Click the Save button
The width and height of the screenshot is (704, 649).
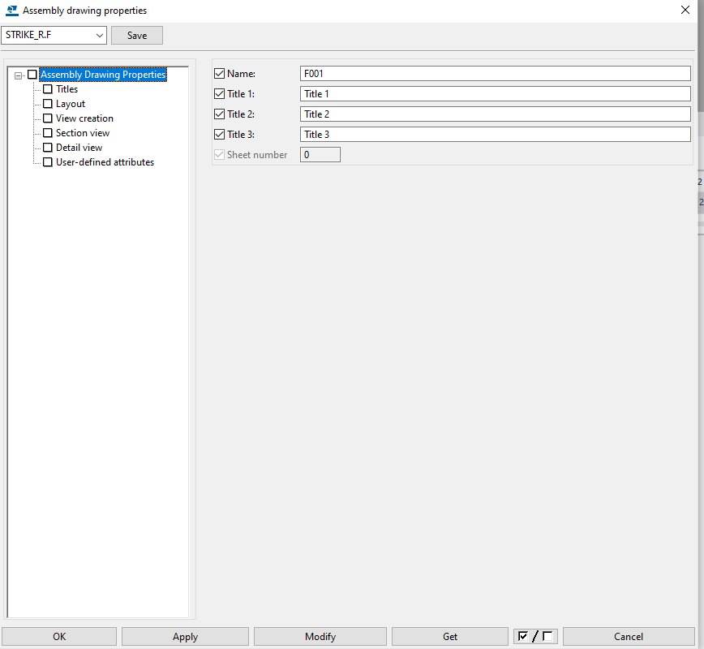[137, 36]
